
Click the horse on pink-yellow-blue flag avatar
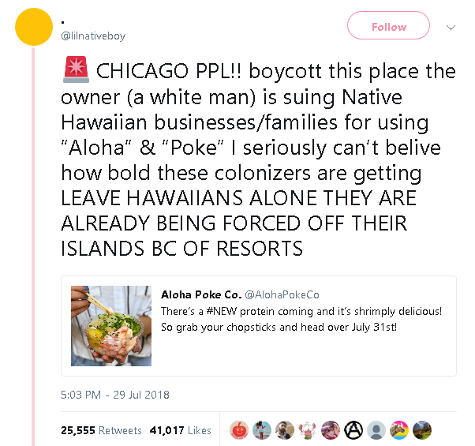[x=399, y=430]
